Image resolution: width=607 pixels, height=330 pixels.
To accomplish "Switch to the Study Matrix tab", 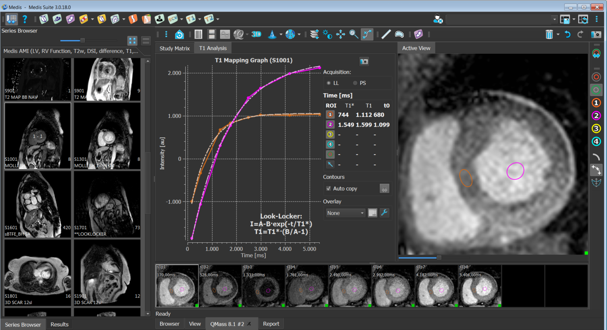I will pos(174,48).
